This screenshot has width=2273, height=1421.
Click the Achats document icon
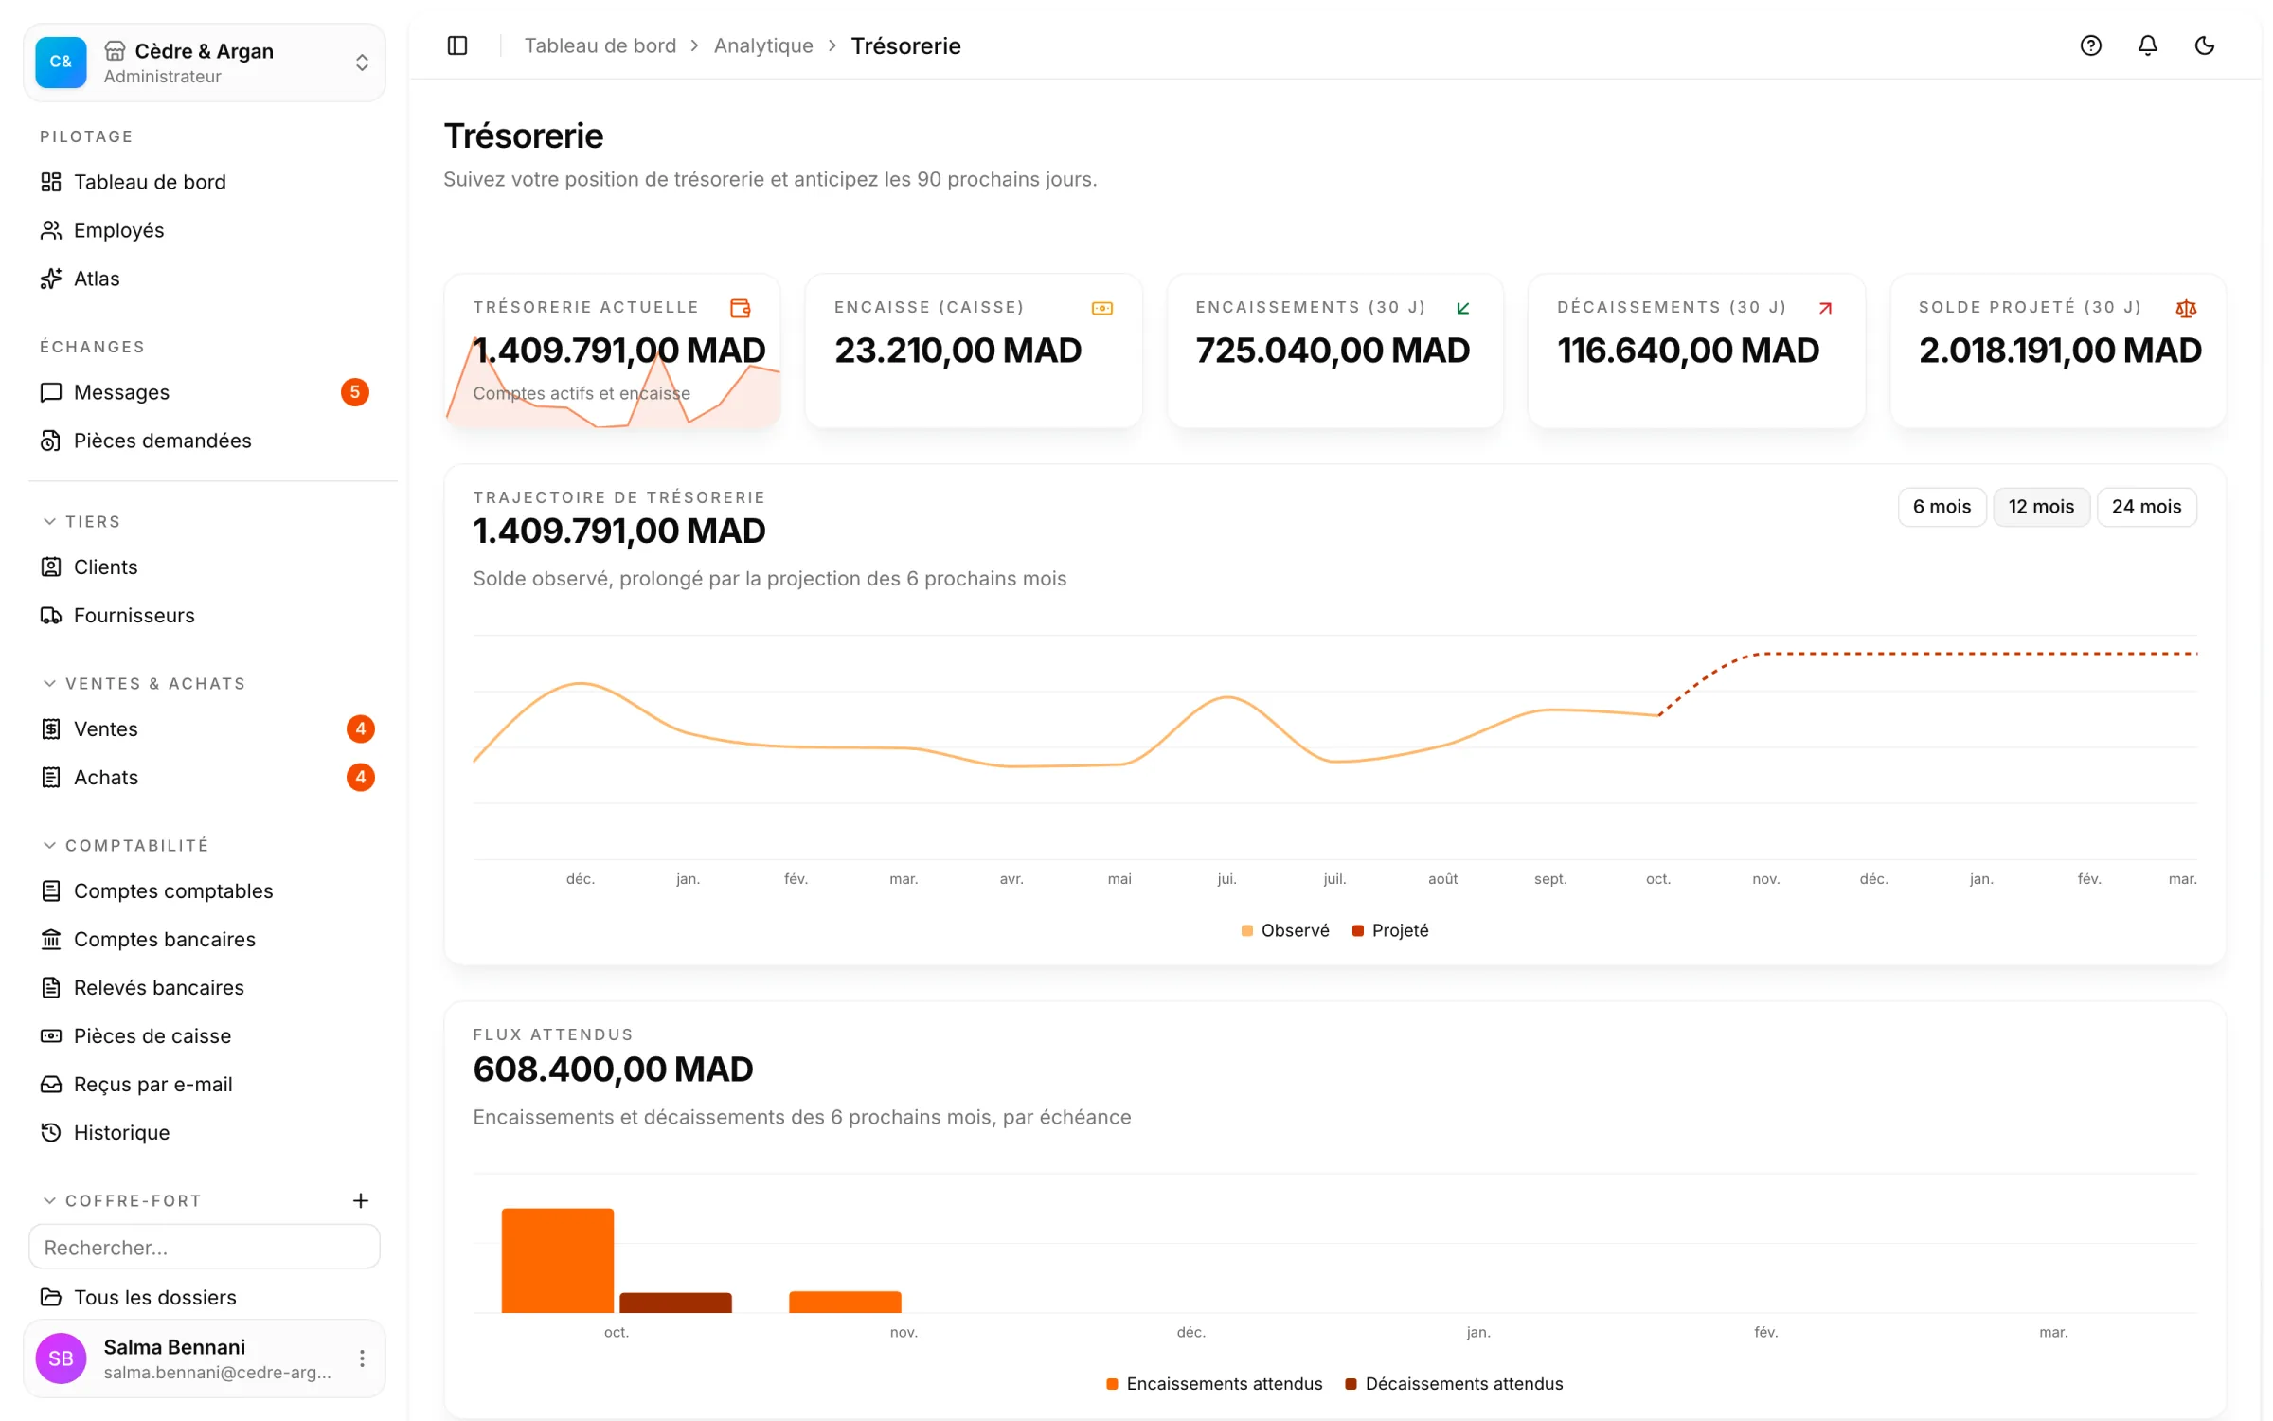51,777
